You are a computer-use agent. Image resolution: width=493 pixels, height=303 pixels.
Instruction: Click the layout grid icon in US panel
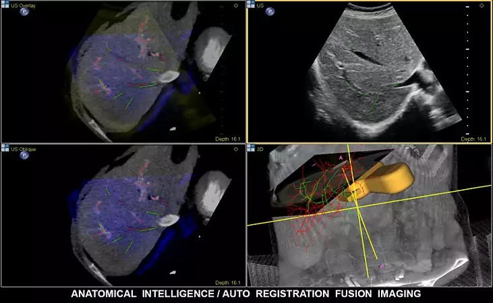tap(251, 4)
